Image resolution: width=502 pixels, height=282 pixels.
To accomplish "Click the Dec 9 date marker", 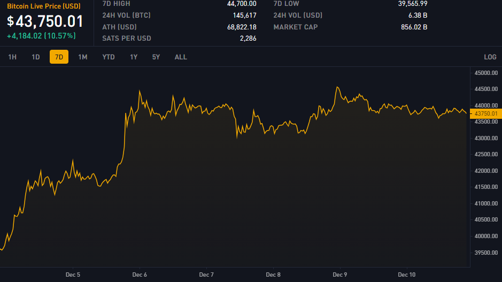I will click(340, 275).
